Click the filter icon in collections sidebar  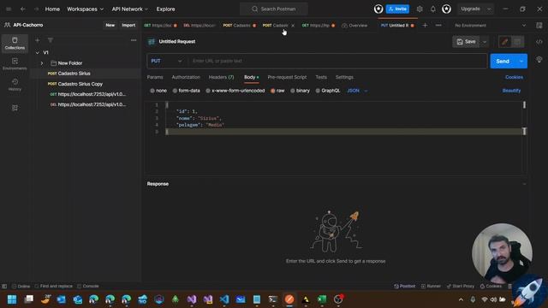point(51,40)
